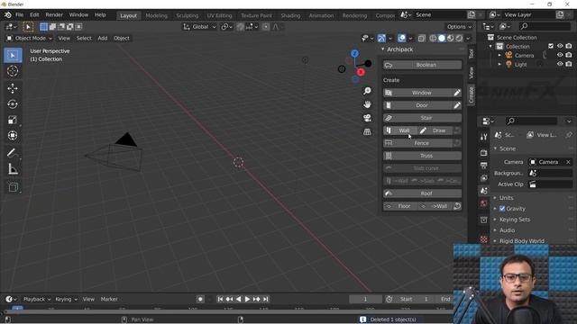
Task: Open Global transform orientation dropdown
Action: pyautogui.click(x=199, y=27)
